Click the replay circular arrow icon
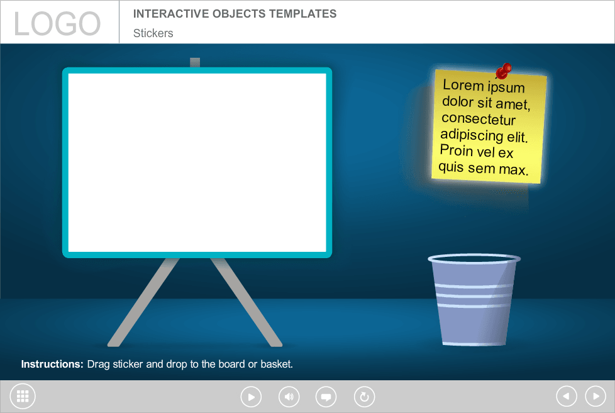Viewport: 615px width, 413px height. click(x=364, y=397)
